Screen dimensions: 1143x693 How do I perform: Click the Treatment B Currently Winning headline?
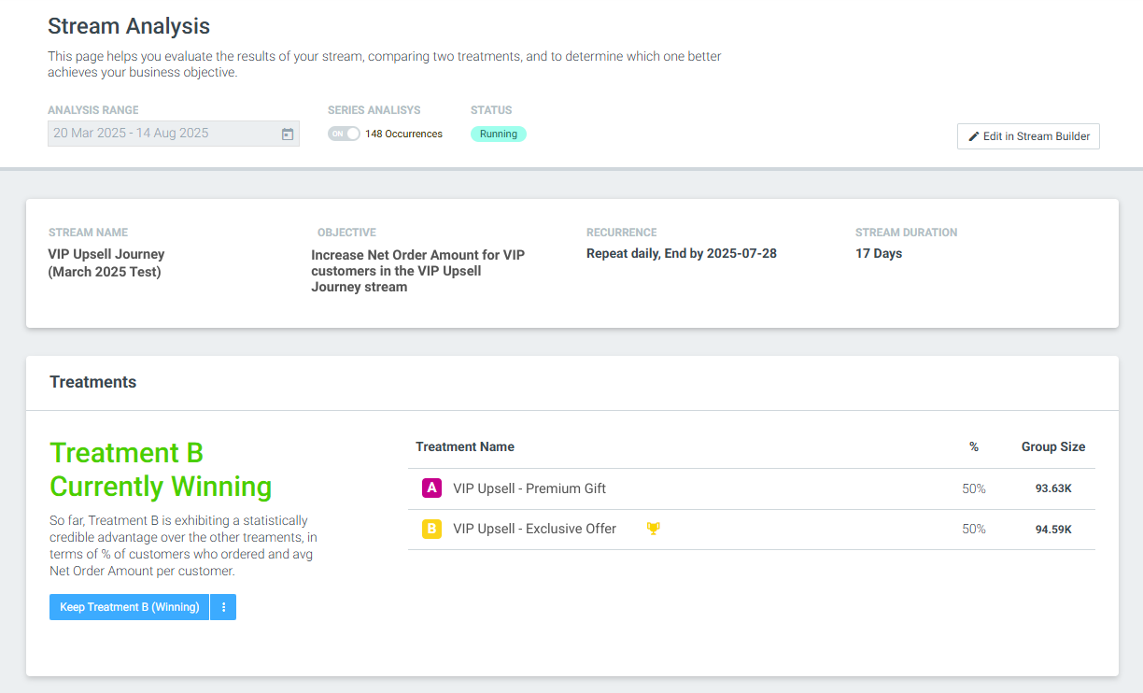(161, 470)
